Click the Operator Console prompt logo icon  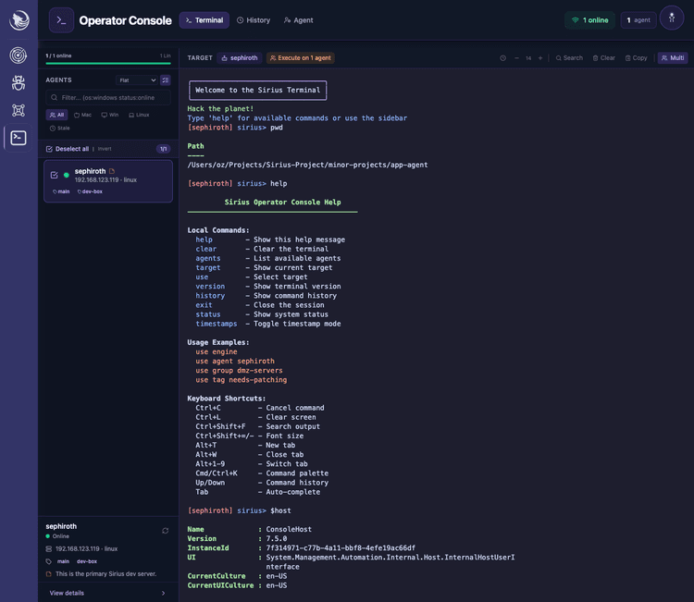click(61, 20)
